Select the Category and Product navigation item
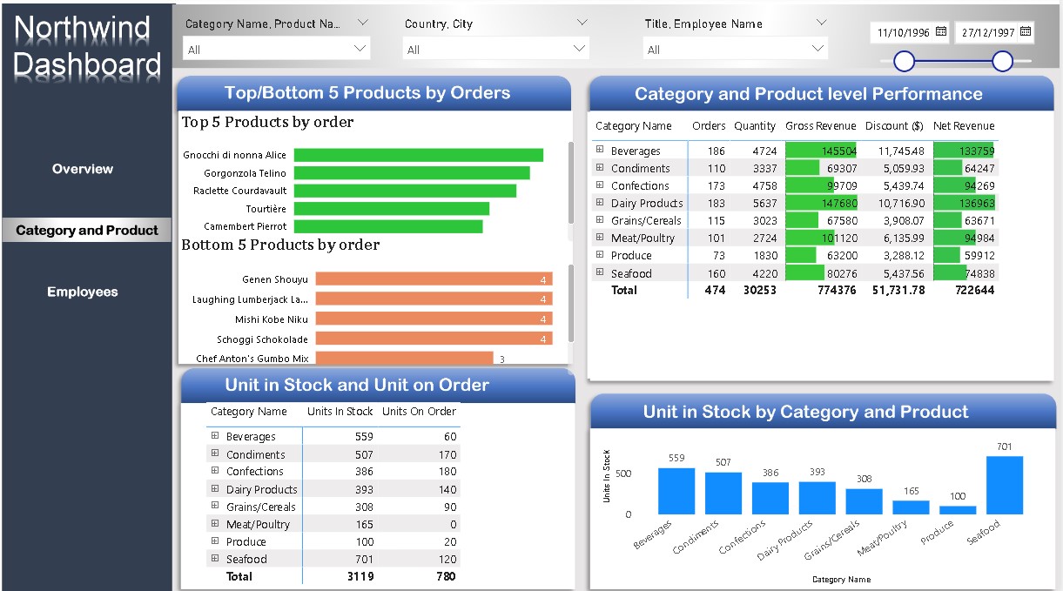The height and width of the screenshot is (591, 1063). 84,230
